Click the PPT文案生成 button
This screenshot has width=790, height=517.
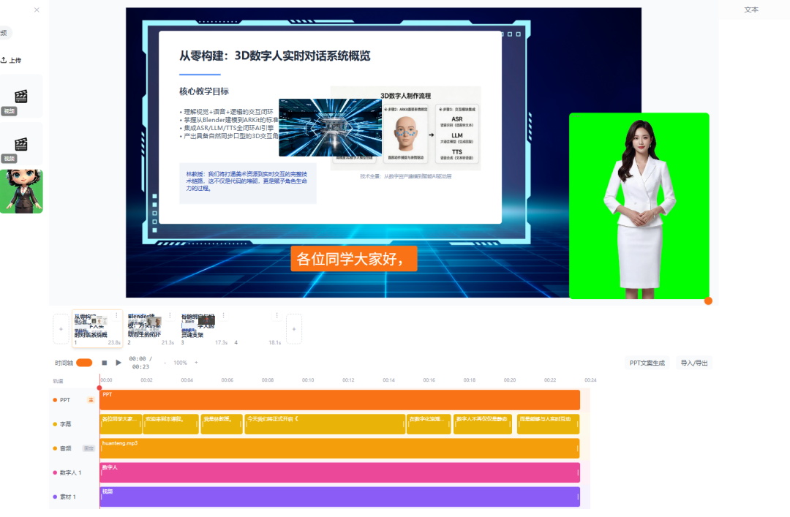(x=647, y=363)
